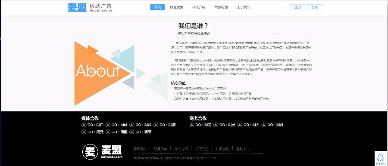Click 回到首页 in the footer links
This screenshot has width=388, height=166.
tap(140, 149)
